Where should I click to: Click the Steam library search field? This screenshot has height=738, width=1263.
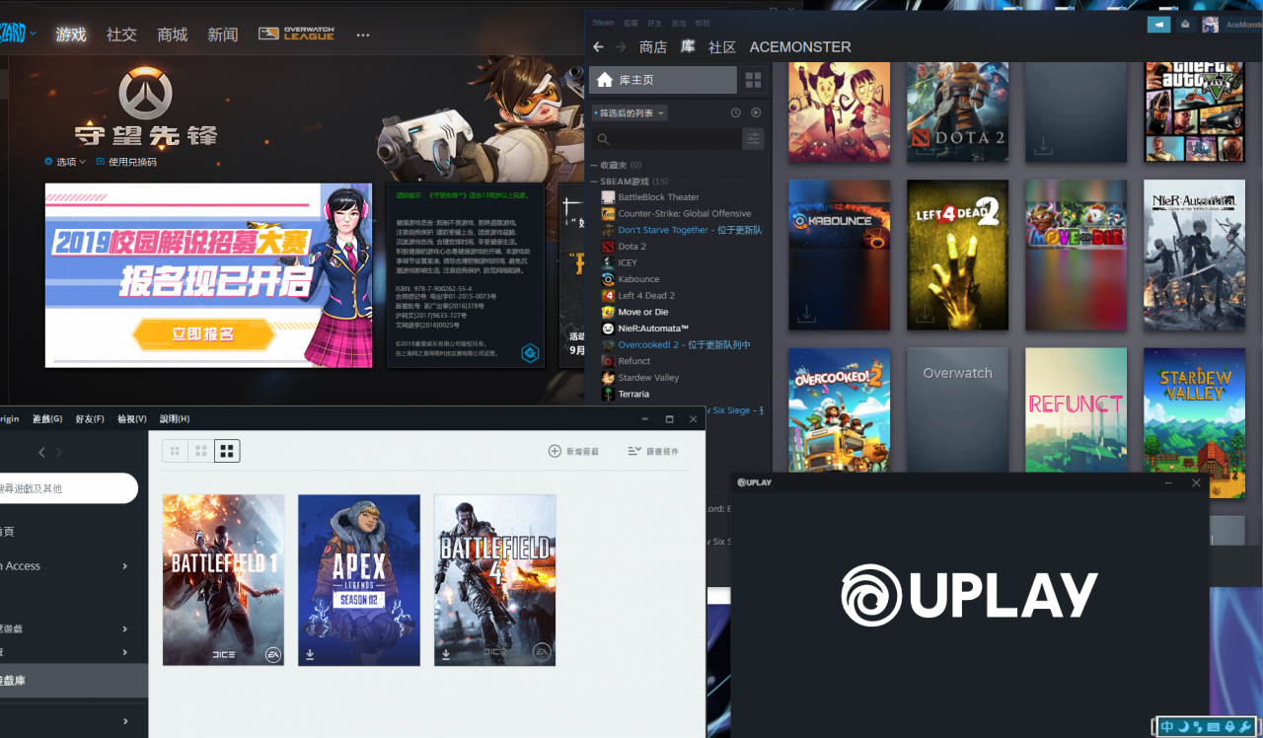pos(665,139)
